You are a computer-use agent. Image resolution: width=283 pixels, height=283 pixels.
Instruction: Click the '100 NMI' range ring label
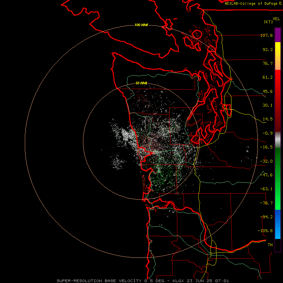[x=141, y=25]
